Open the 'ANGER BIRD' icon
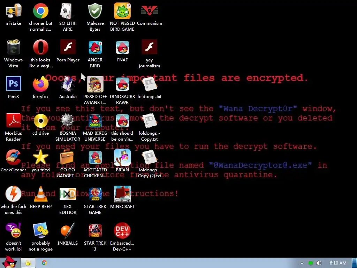The width and height of the screenshot is (357, 268). pyautogui.click(x=95, y=47)
